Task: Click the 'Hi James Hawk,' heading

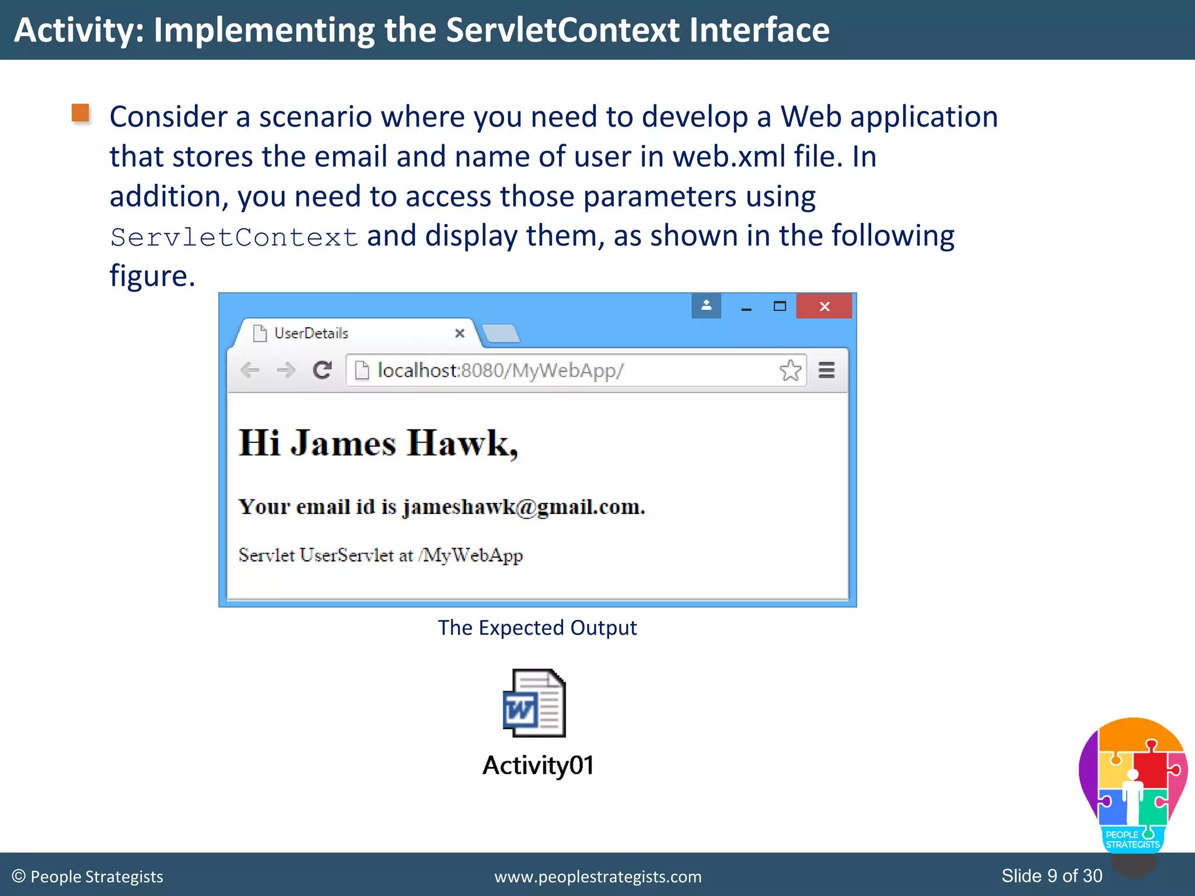Action: coord(378,443)
